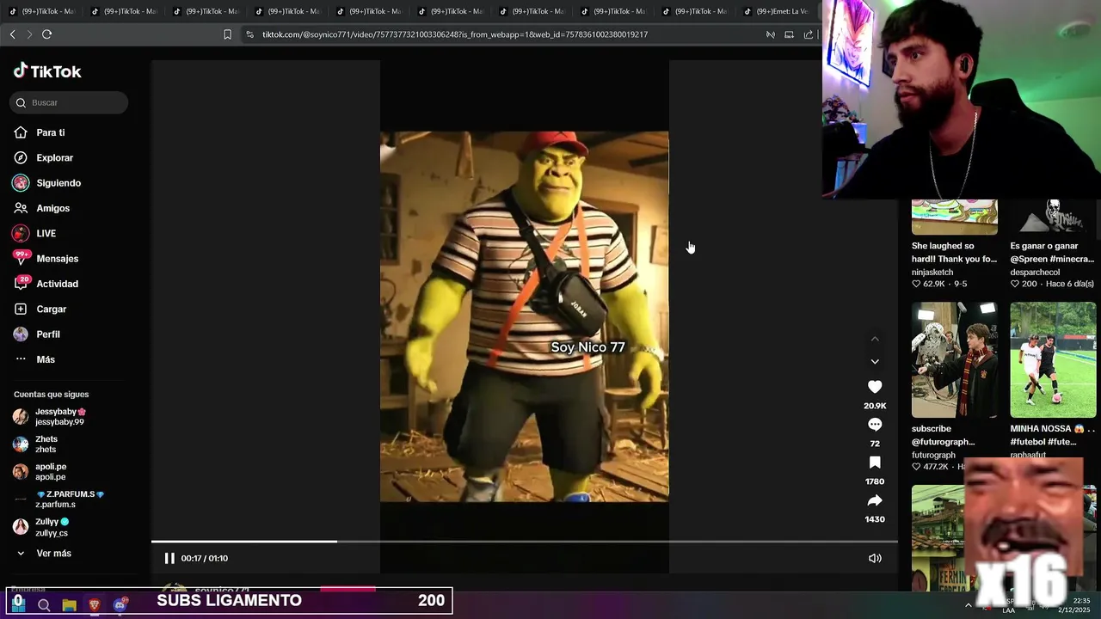Open the Windows Start menu
Viewport: 1101px width, 619px height.
click(17, 604)
